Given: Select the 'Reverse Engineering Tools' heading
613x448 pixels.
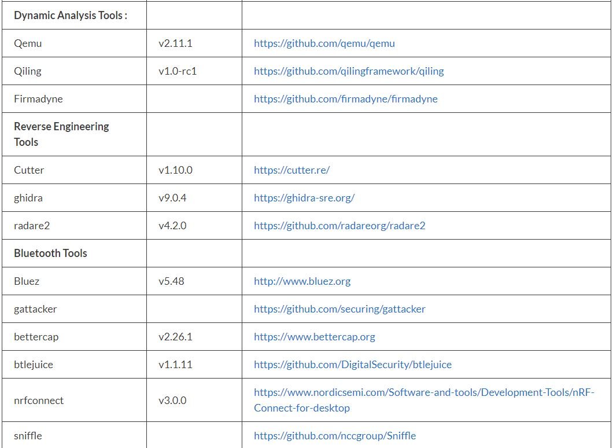Looking at the screenshot, I should click(61, 134).
